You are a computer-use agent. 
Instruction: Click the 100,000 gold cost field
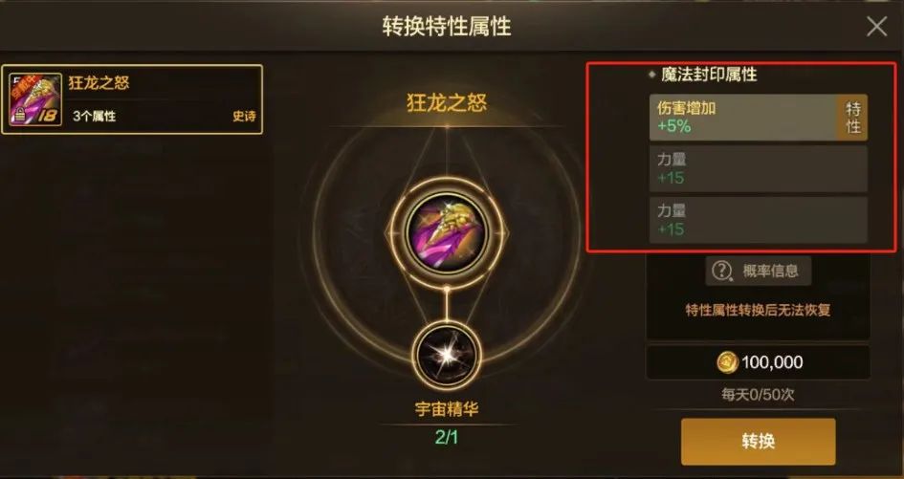pyautogui.click(x=759, y=362)
